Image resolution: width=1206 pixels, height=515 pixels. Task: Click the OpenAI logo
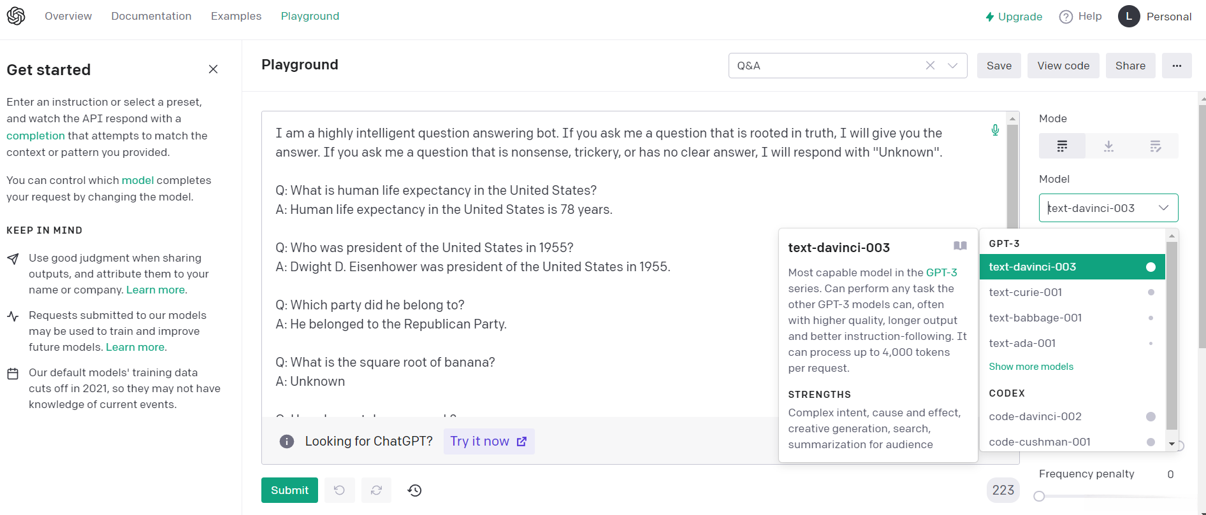16,16
